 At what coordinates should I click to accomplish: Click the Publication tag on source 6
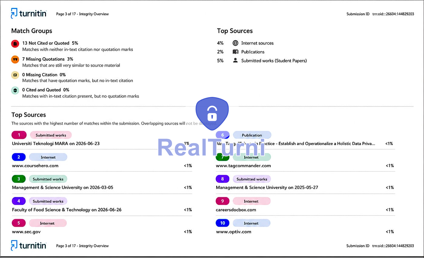[x=252, y=135]
